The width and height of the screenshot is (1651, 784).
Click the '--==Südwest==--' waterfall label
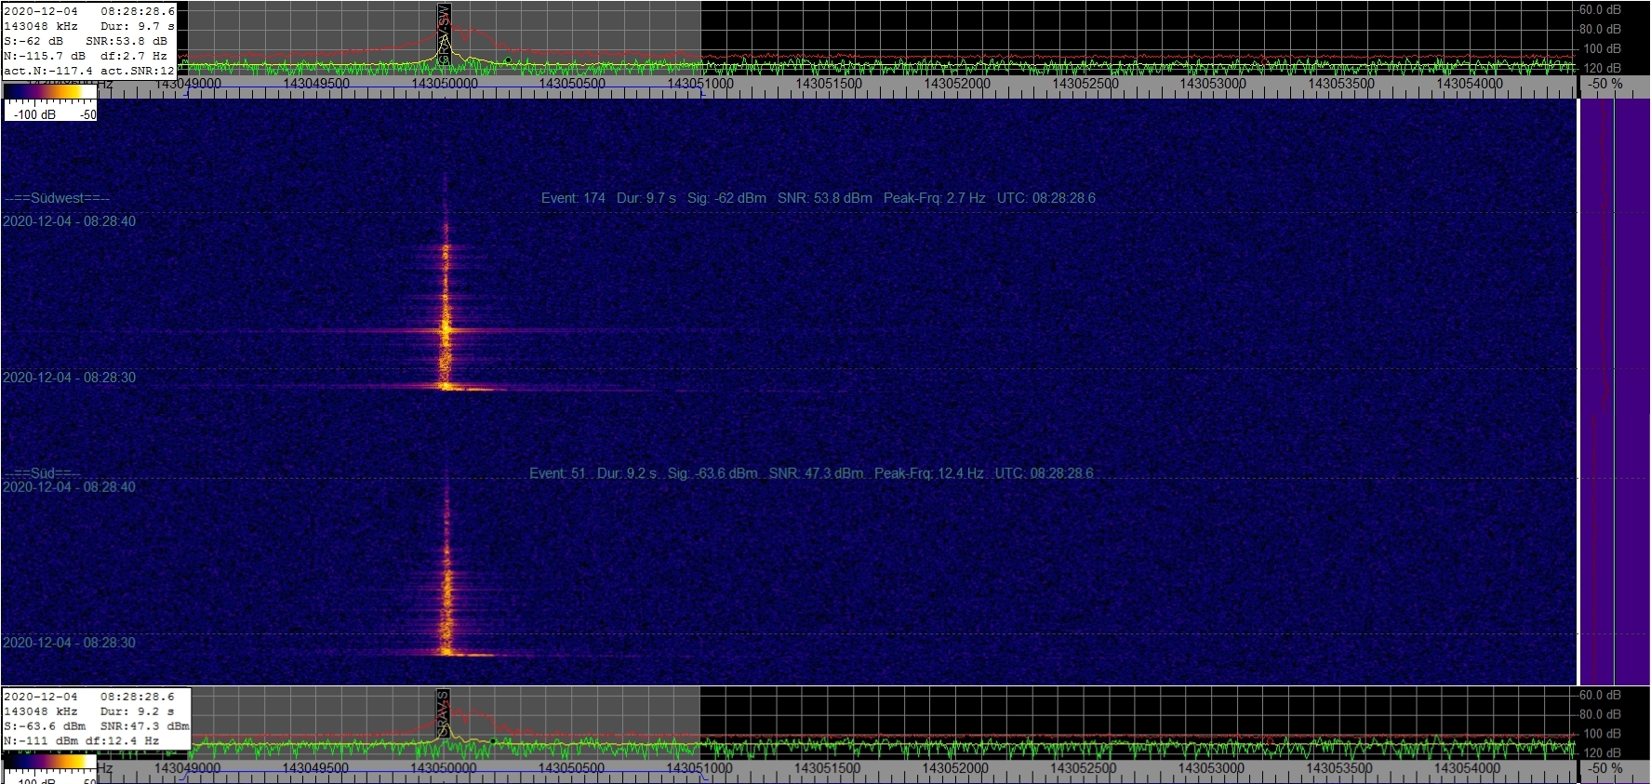[57, 198]
